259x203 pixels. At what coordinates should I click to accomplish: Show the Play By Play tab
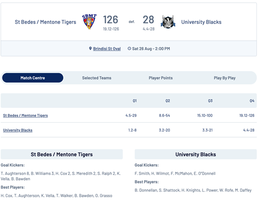point(224,78)
